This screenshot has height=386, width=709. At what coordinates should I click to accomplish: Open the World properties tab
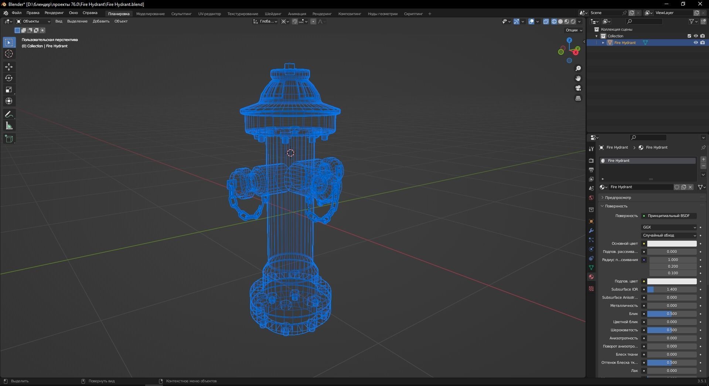point(591,197)
